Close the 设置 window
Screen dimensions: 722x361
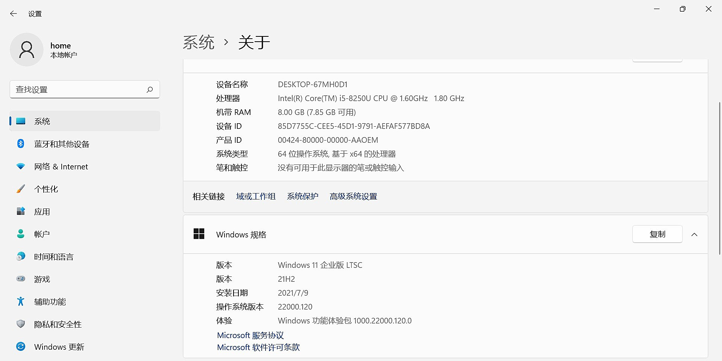708,9
